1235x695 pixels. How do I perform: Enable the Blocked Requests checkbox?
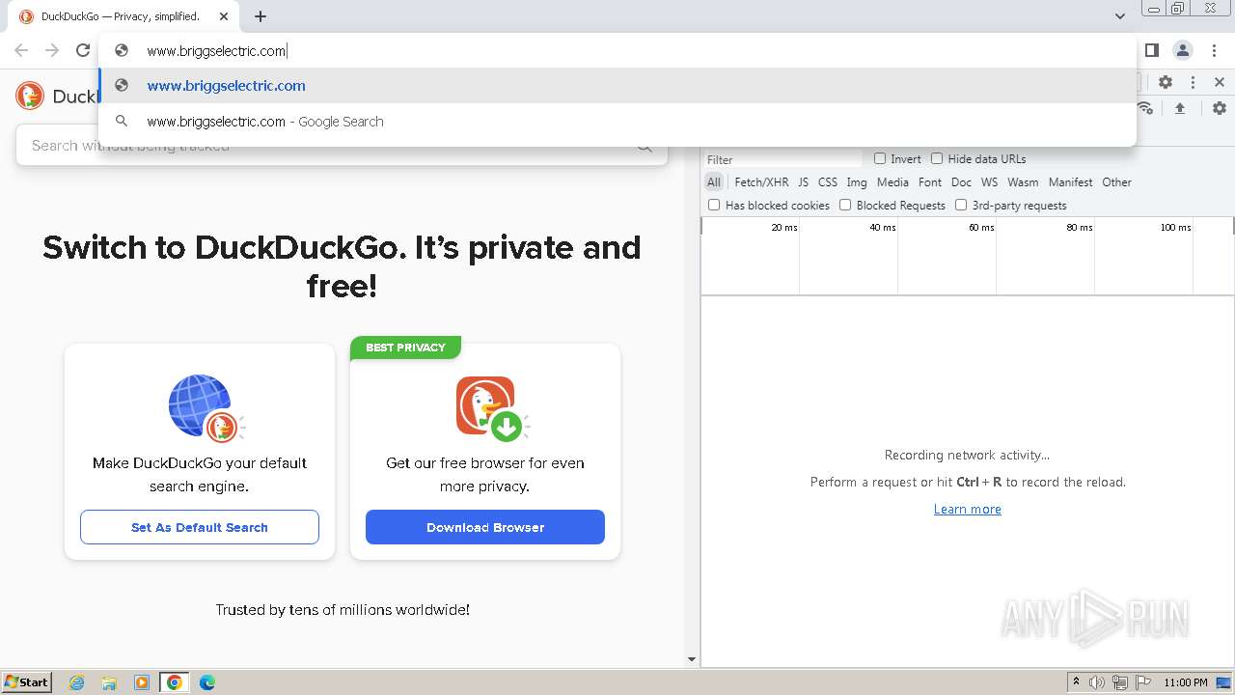pyautogui.click(x=845, y=205)
